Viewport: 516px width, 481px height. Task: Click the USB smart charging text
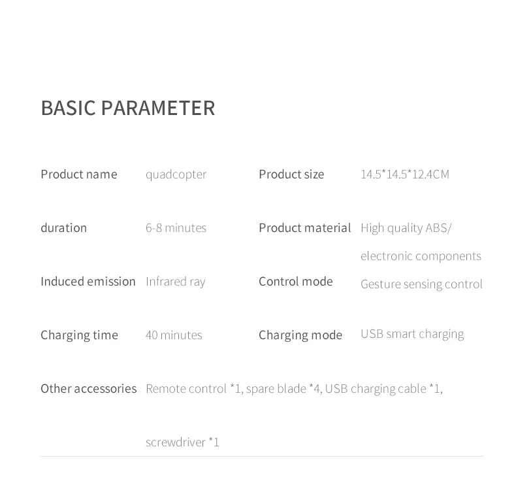(x=412, y=334)
